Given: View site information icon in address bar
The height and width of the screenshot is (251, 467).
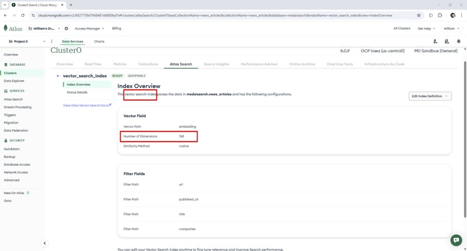Looking at the screenshot, I should 33,15.
